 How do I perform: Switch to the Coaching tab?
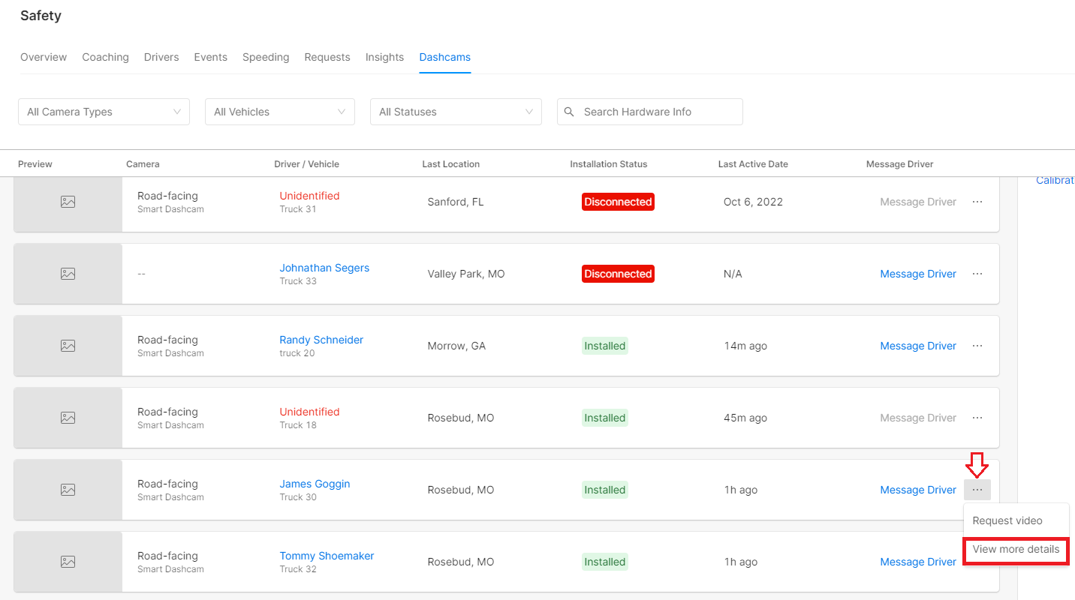pos(105,57)
